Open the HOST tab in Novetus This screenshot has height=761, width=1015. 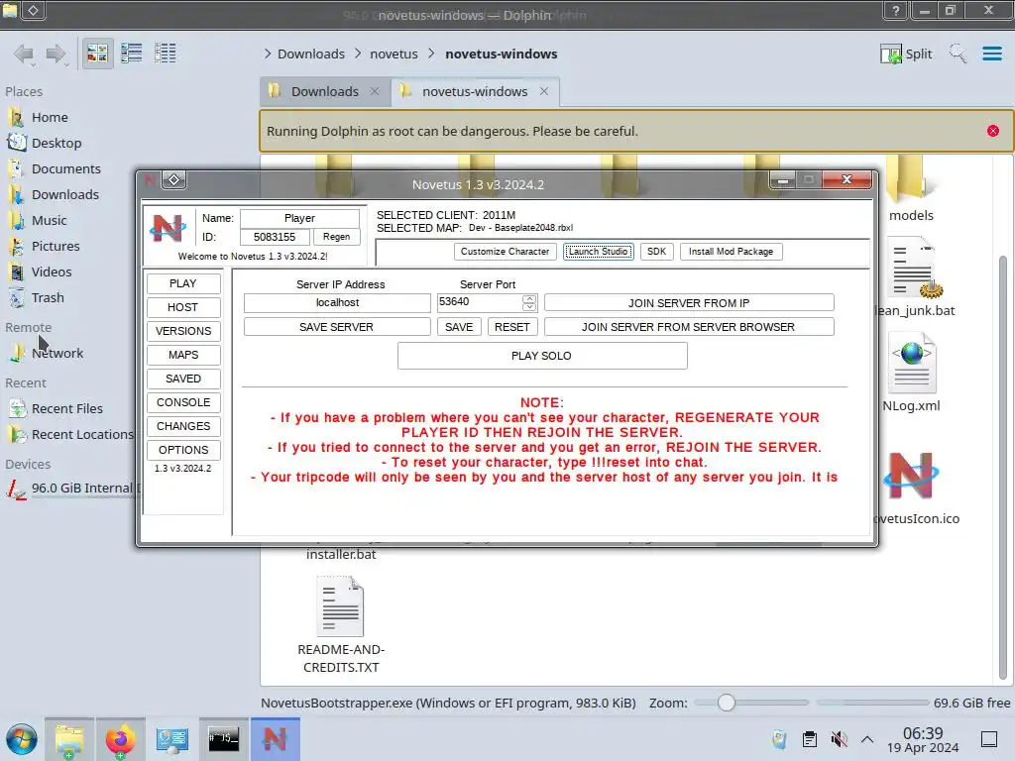pyautogui.click(x=183, y=307)
